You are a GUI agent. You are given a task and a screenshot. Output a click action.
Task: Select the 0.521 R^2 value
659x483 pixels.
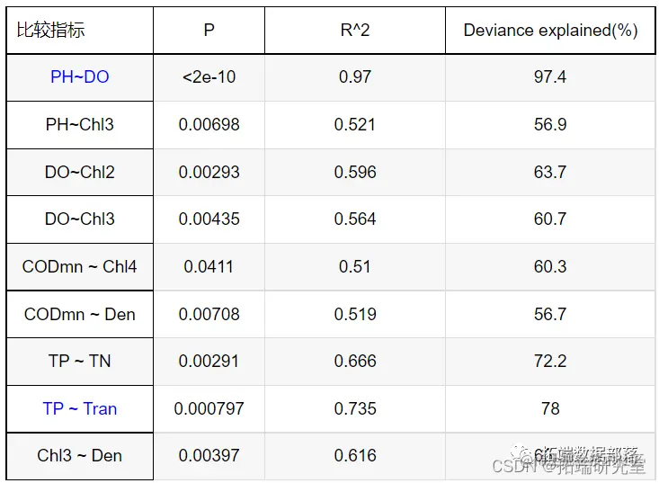(355, 124)
